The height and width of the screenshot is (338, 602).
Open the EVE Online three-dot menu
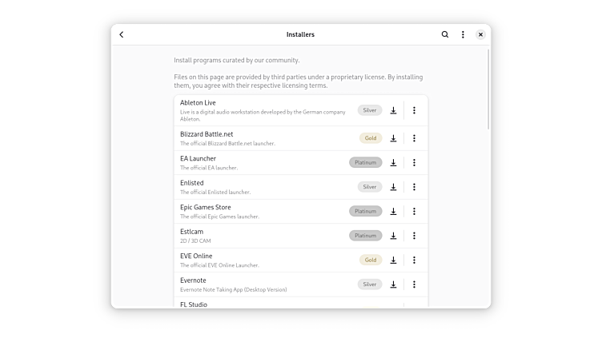414,260
